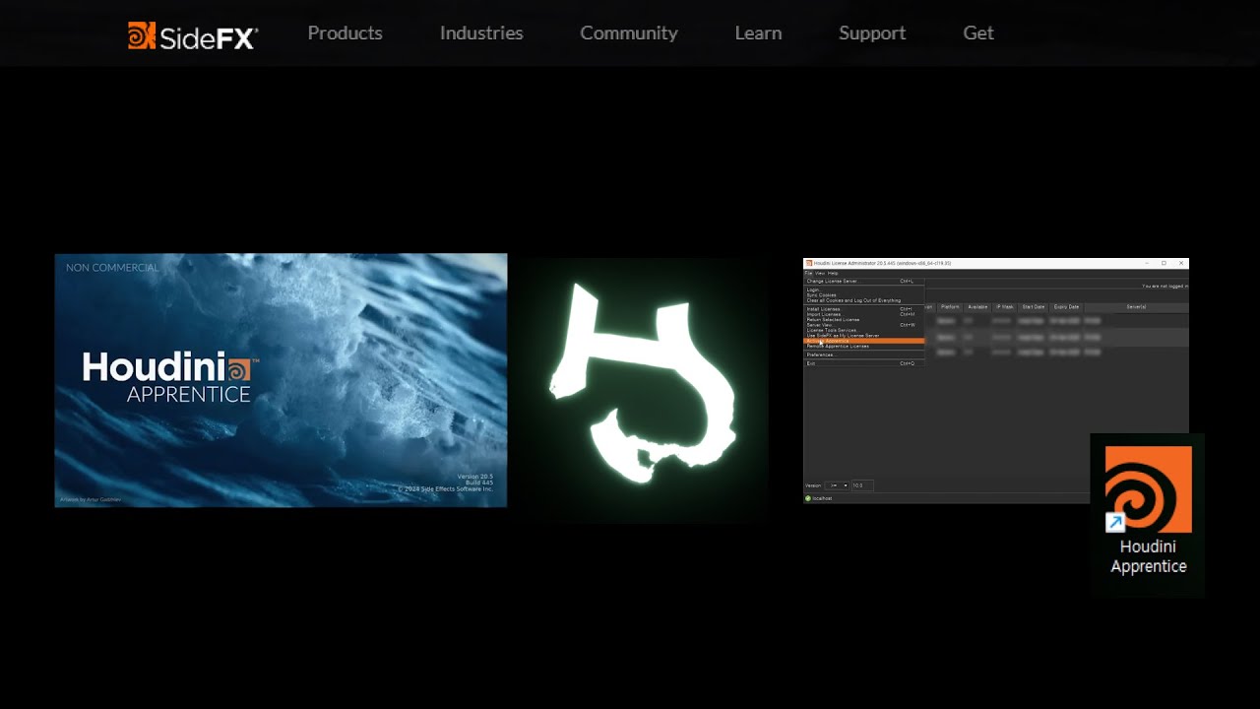This screenshot has width=1260, height=709.
Task: Click the SideFX logo
Action: coord(193,35)
